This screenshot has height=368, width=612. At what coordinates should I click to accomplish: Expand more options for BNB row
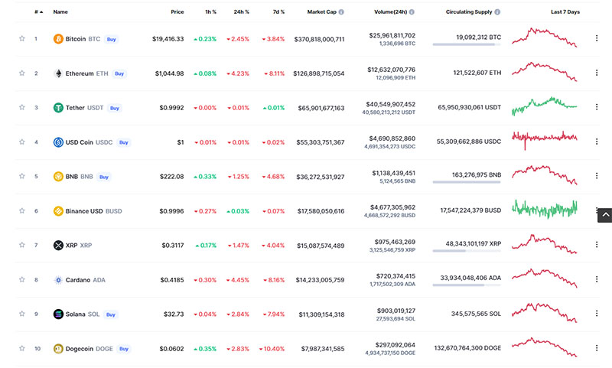[x=597, y=177]
